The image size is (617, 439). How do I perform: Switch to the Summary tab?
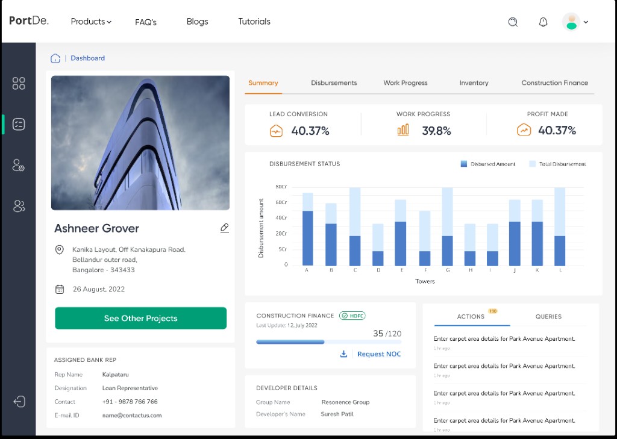[x=263, y=83]
